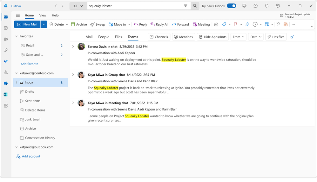Clear filters with the broom icon
Viewport: 317px width, 182px height.
292,37
